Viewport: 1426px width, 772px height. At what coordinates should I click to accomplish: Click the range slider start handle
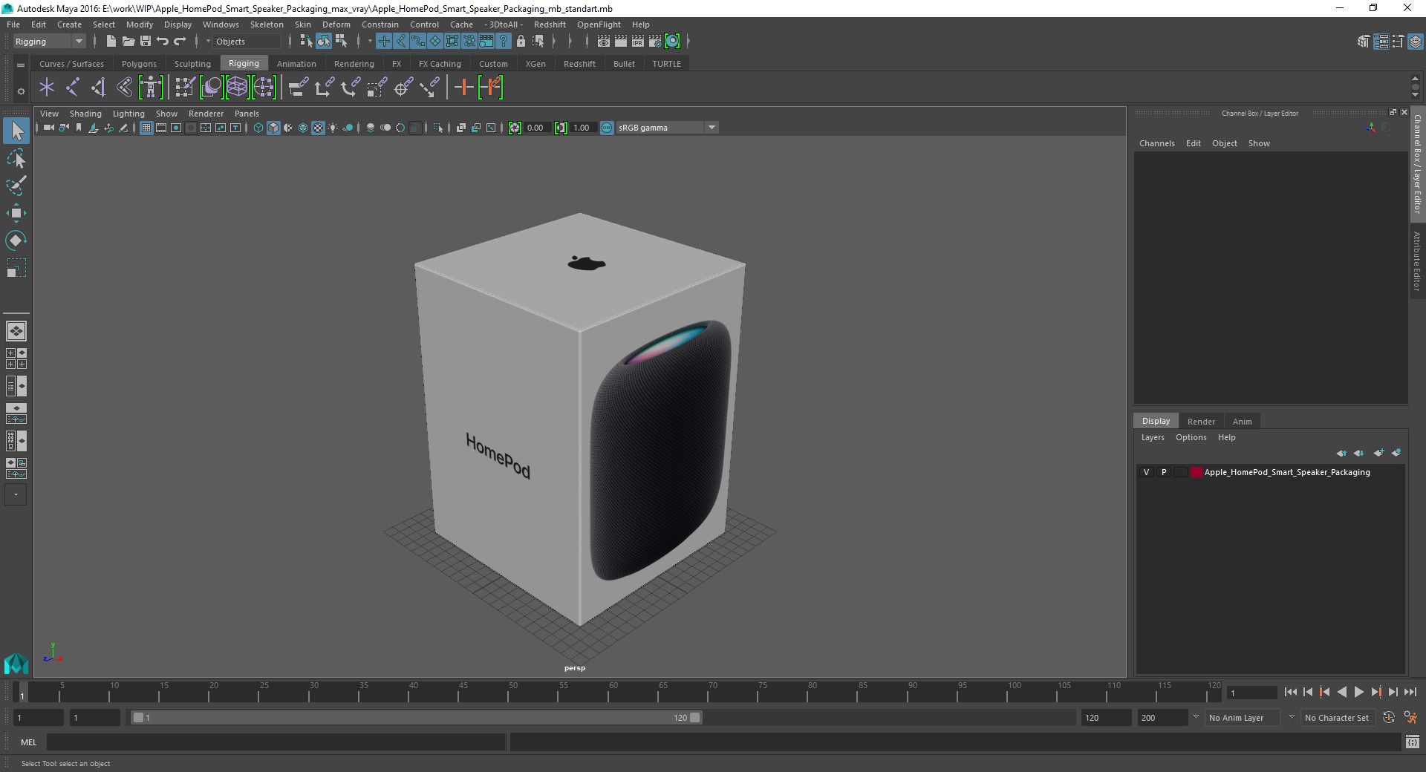point(138,718)
